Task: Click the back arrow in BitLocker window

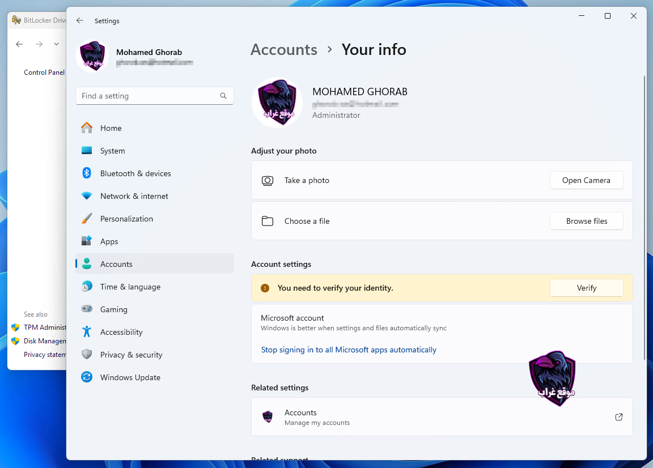Action: tap(19, 44)
